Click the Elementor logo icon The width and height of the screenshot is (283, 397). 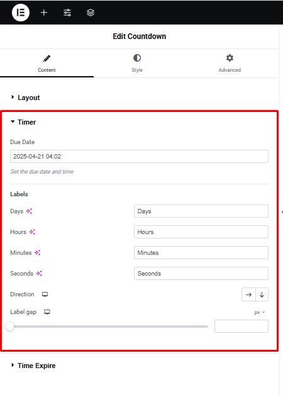click(21, 13)
